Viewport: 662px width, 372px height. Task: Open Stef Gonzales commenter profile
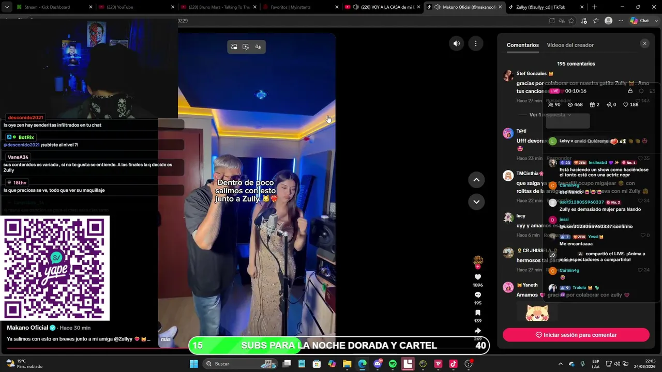pos(532,73)
